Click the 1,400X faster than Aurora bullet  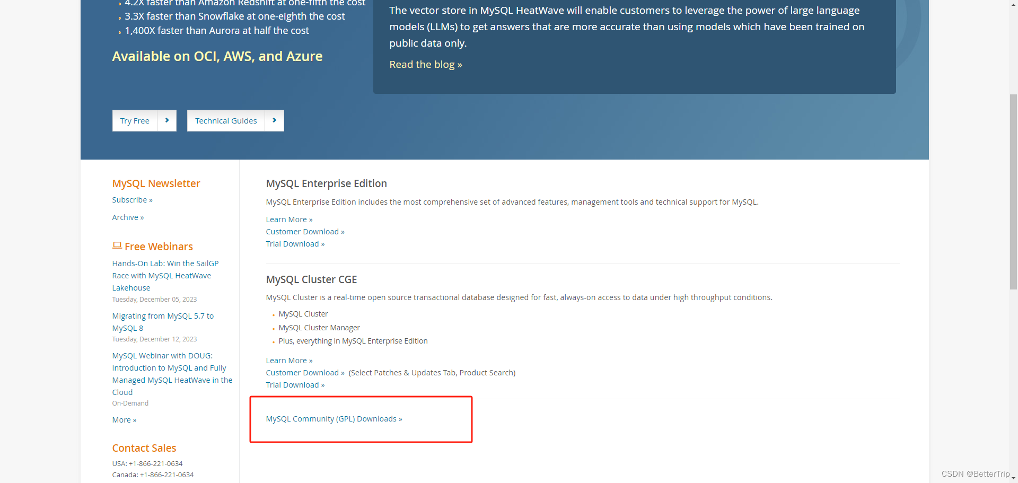point(217,31)
